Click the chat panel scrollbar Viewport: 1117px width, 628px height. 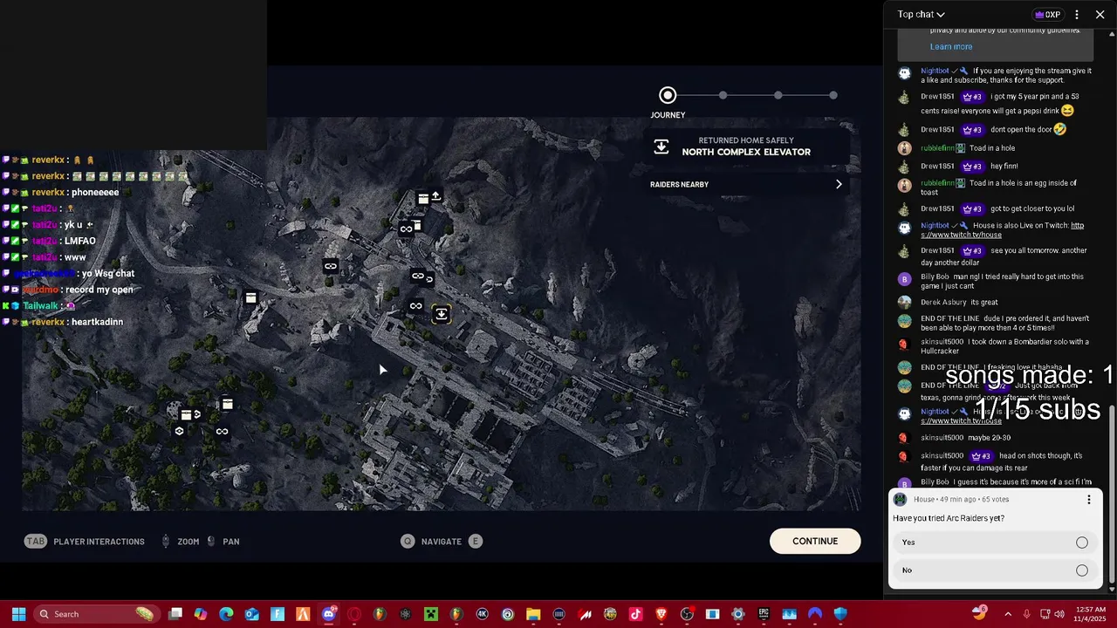pos(1112,495)
